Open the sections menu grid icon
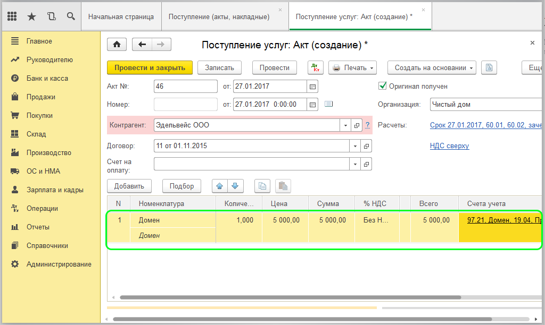This screenshot has height=325, width=545. (12, 16)
